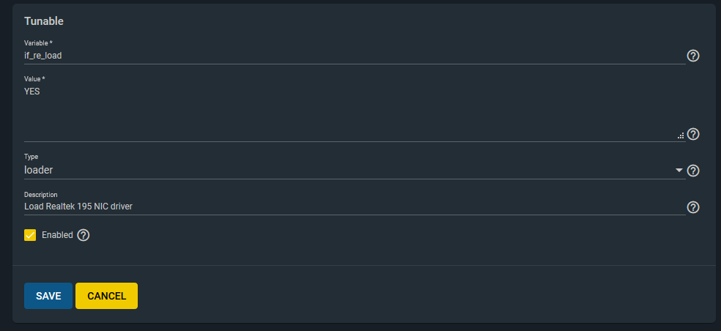The image size is (721, 331).
Task: Open help for the Variable field
Action: coord(693,56)
